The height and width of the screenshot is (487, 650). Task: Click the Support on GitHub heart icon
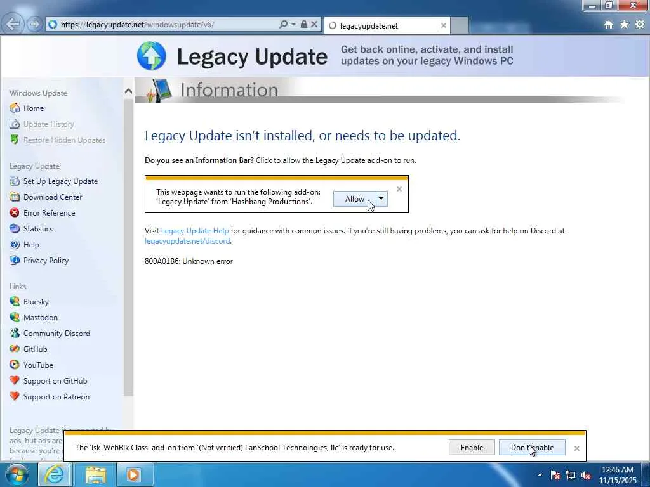[x=15, y=380]
